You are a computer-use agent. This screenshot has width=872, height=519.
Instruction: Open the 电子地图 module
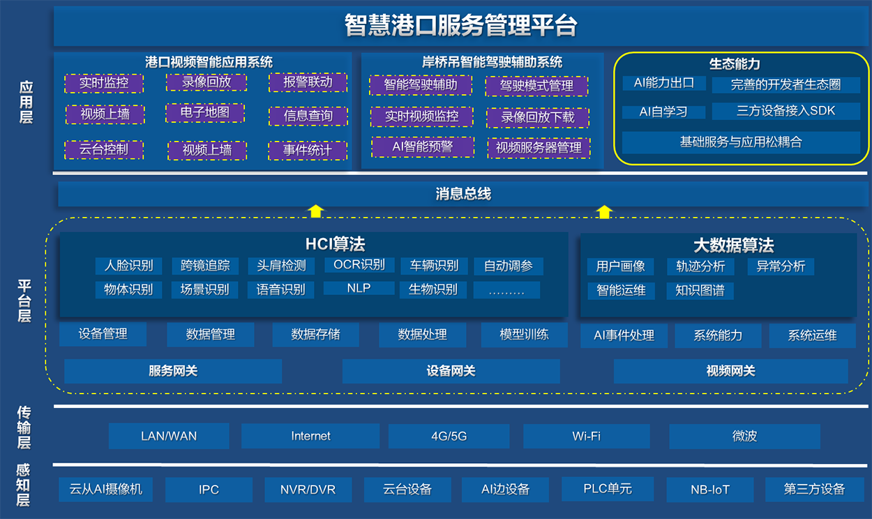tap(204, 112)
